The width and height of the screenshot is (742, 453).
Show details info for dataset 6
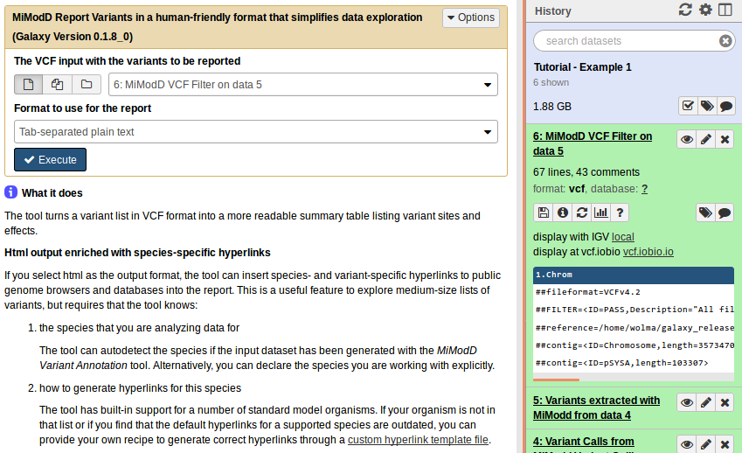click(563, 213)
